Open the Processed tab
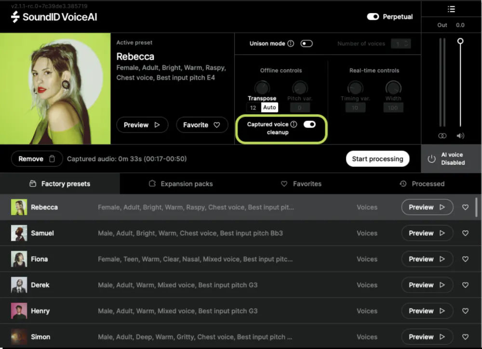This screenshot has height=349, width=482. [x=422, y=183]
